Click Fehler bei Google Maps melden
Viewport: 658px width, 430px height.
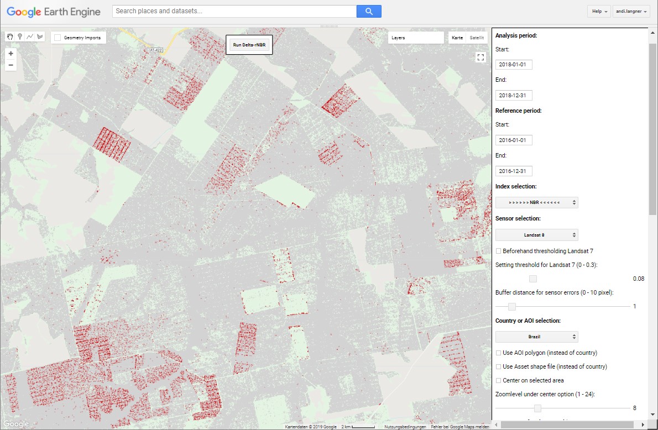pos(460,427)
